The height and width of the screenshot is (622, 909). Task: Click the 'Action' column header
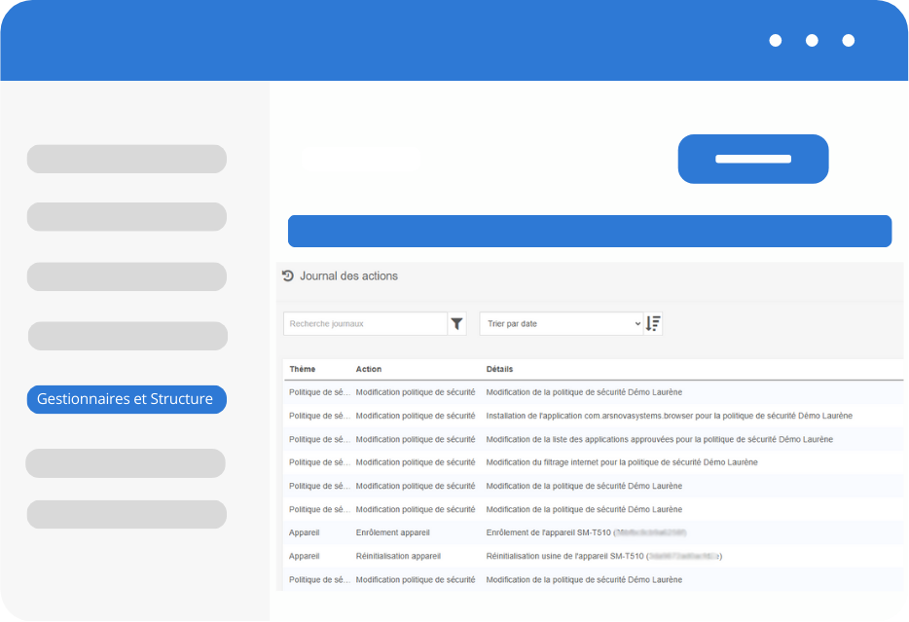[369, 370]
